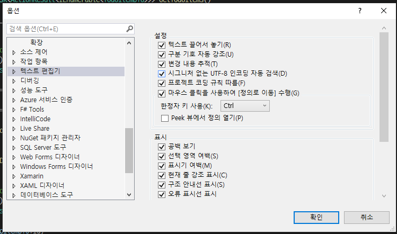Select 텍스트 편집기 in the tree

pos(40,71)
